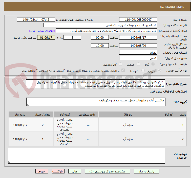Select the متوسط purchase type radio
191x178 pixels.
pyautogui.click(x=143, y=70)
